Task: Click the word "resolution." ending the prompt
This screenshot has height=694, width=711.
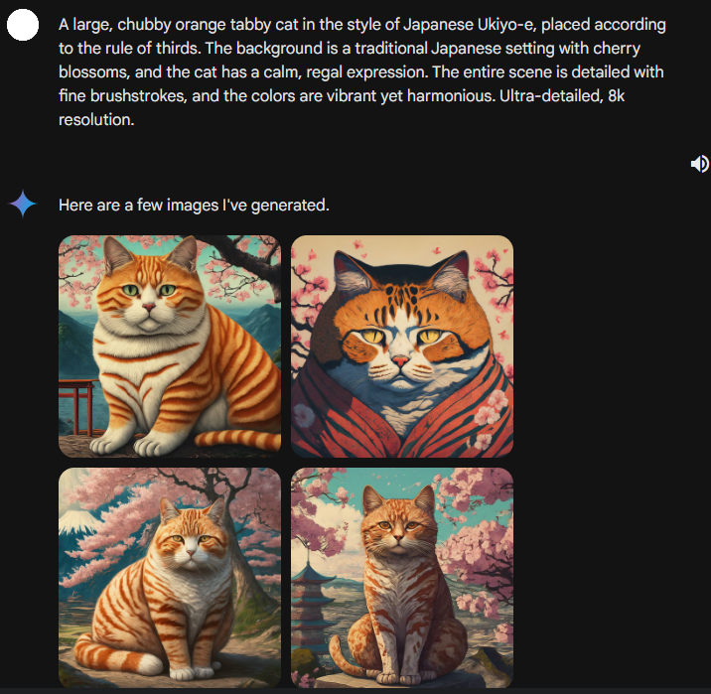Action: point(96,120)
